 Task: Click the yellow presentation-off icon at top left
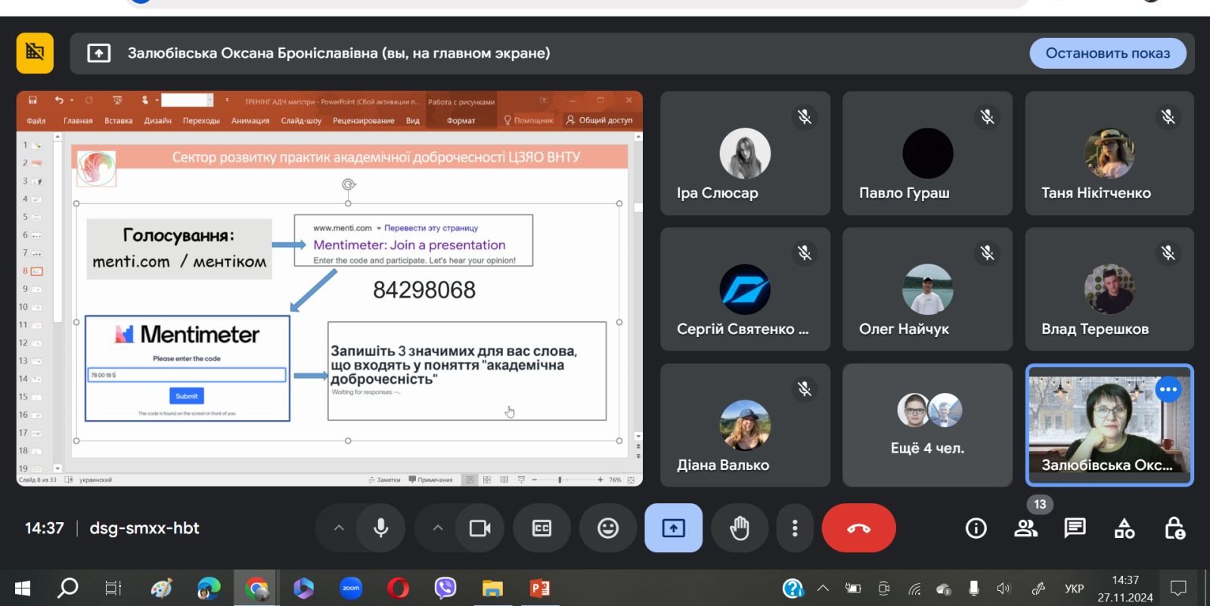click(x=35, y=53)
